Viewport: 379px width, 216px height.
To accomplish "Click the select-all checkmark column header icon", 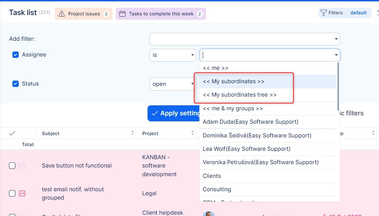I will click(12, 133).
